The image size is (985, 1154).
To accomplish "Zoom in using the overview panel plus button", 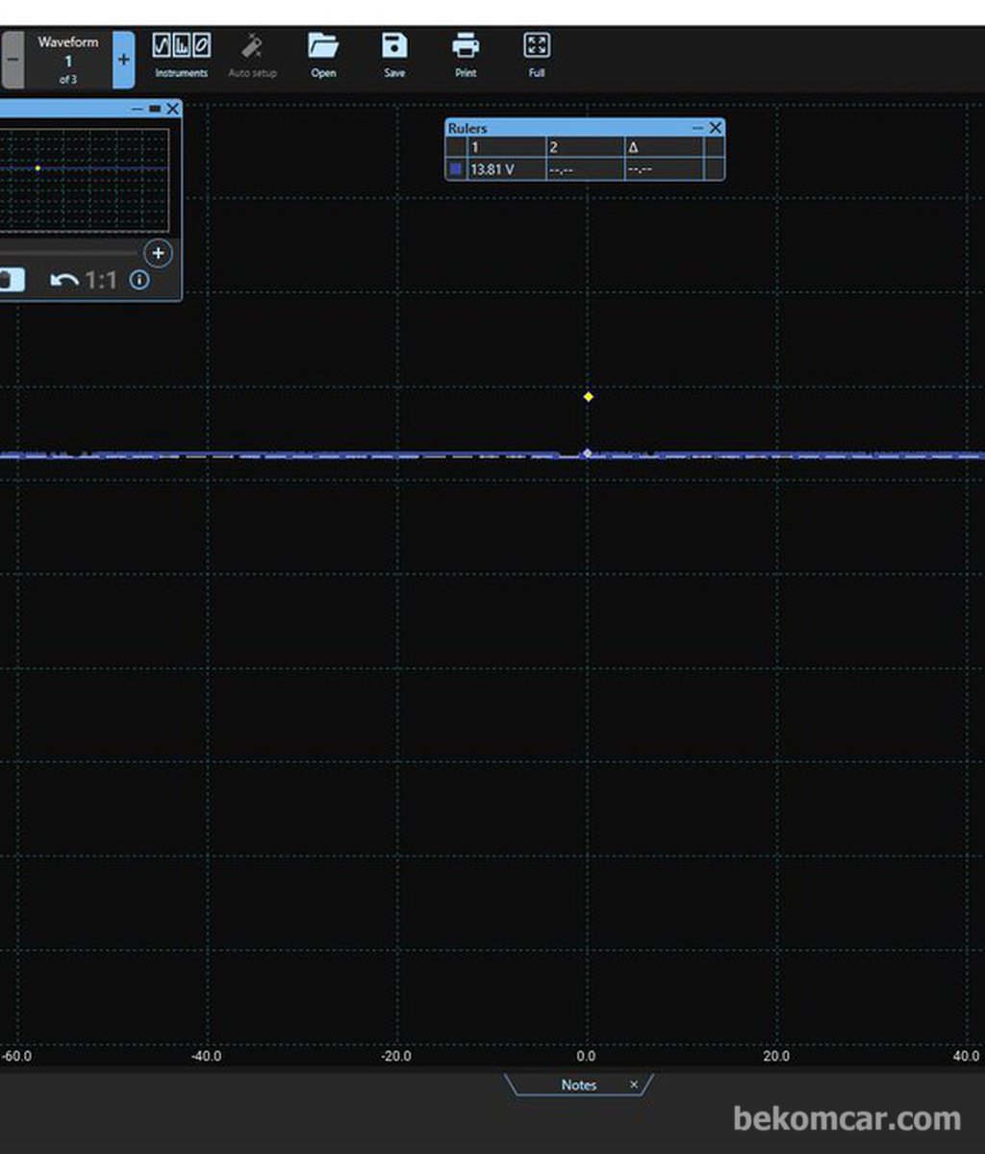I will [x=158, y=254].
